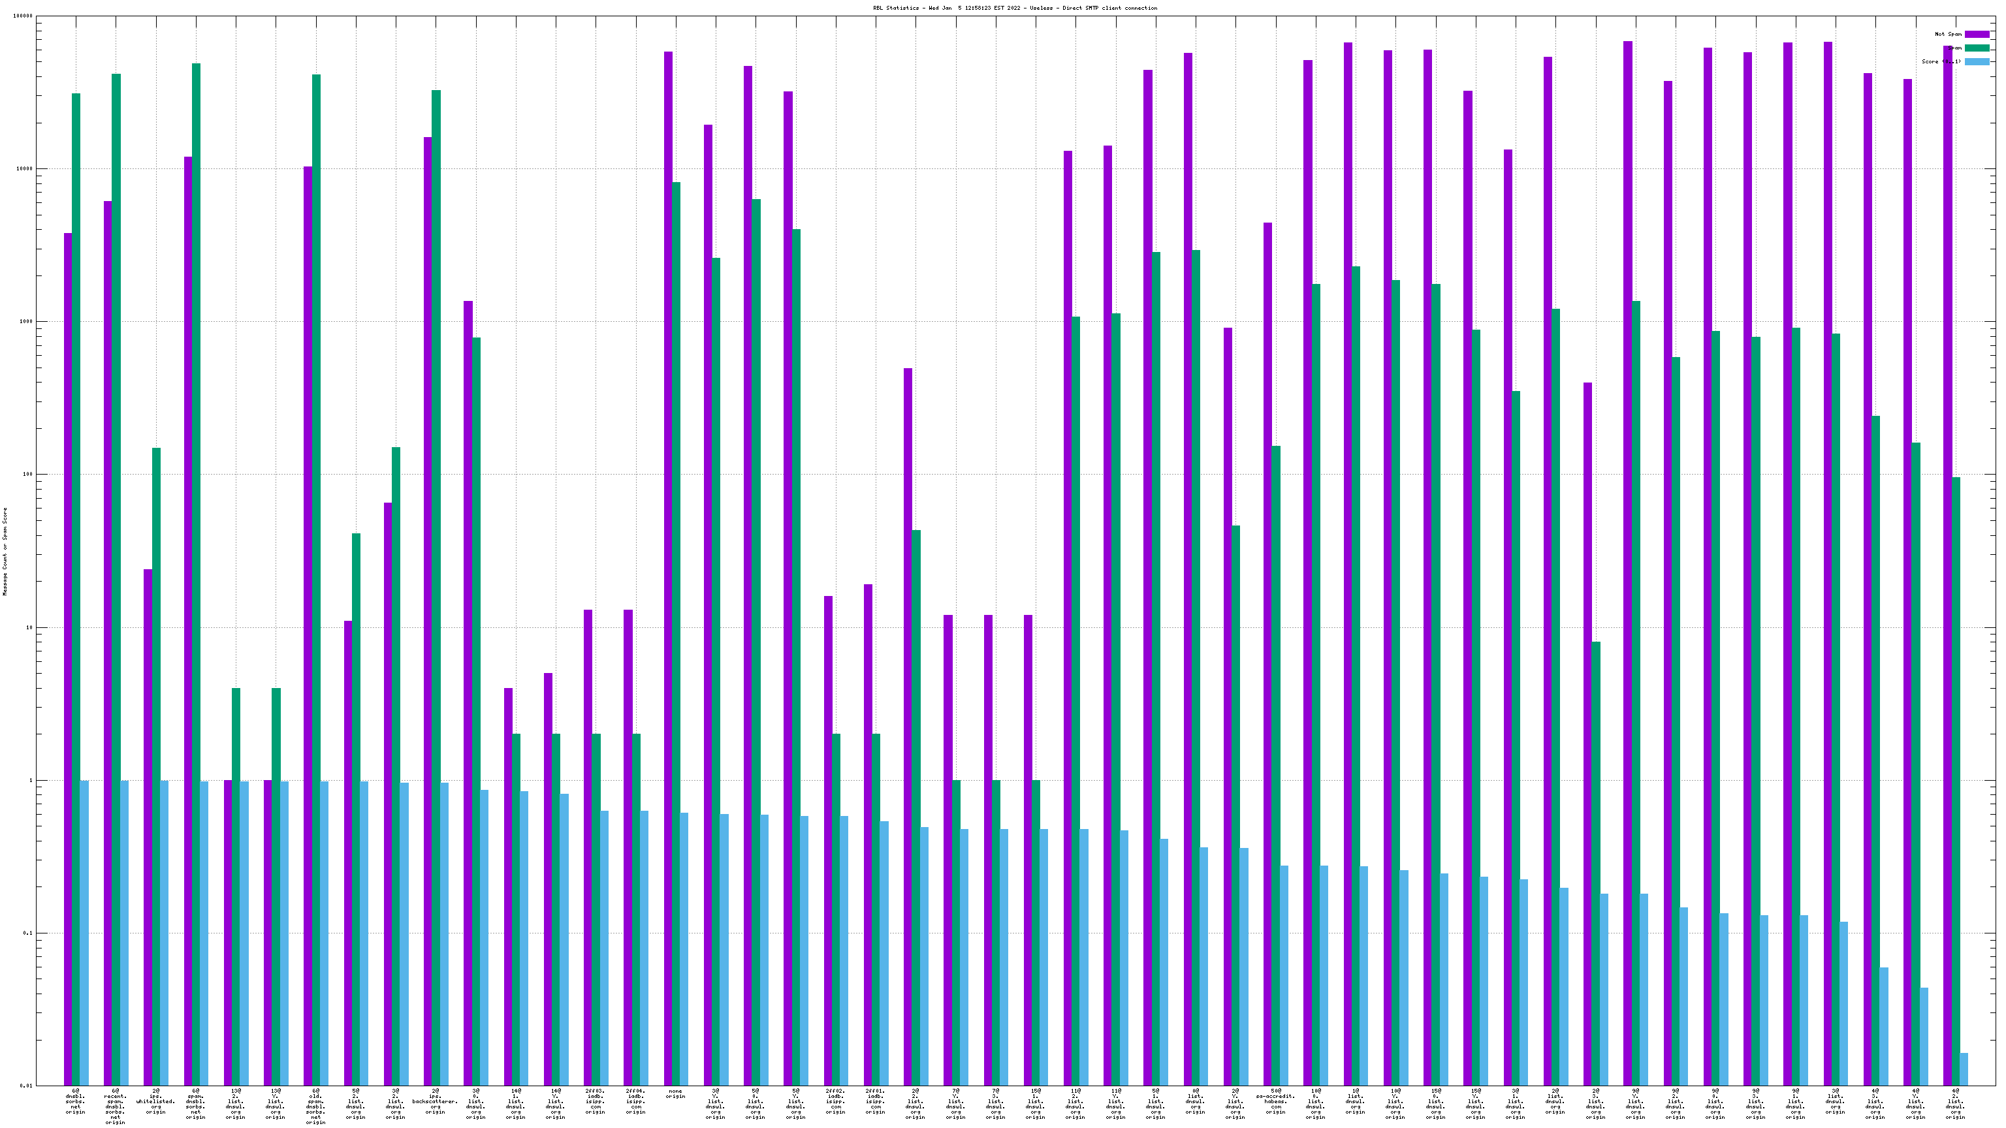Click the recent.spam.dnsbl.sorbs.net x-axis label

(115, 1106)
